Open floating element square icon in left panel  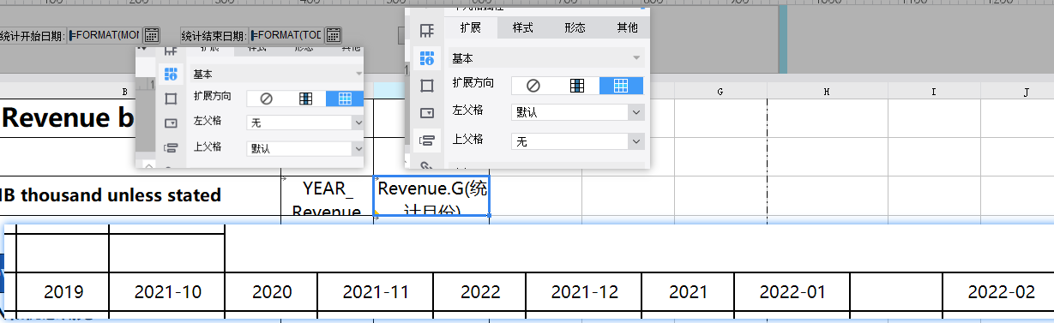click(170, 99)
